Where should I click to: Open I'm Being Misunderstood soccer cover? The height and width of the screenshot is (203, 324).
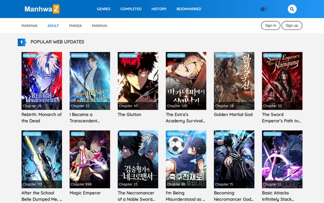(x=186, y=159)
